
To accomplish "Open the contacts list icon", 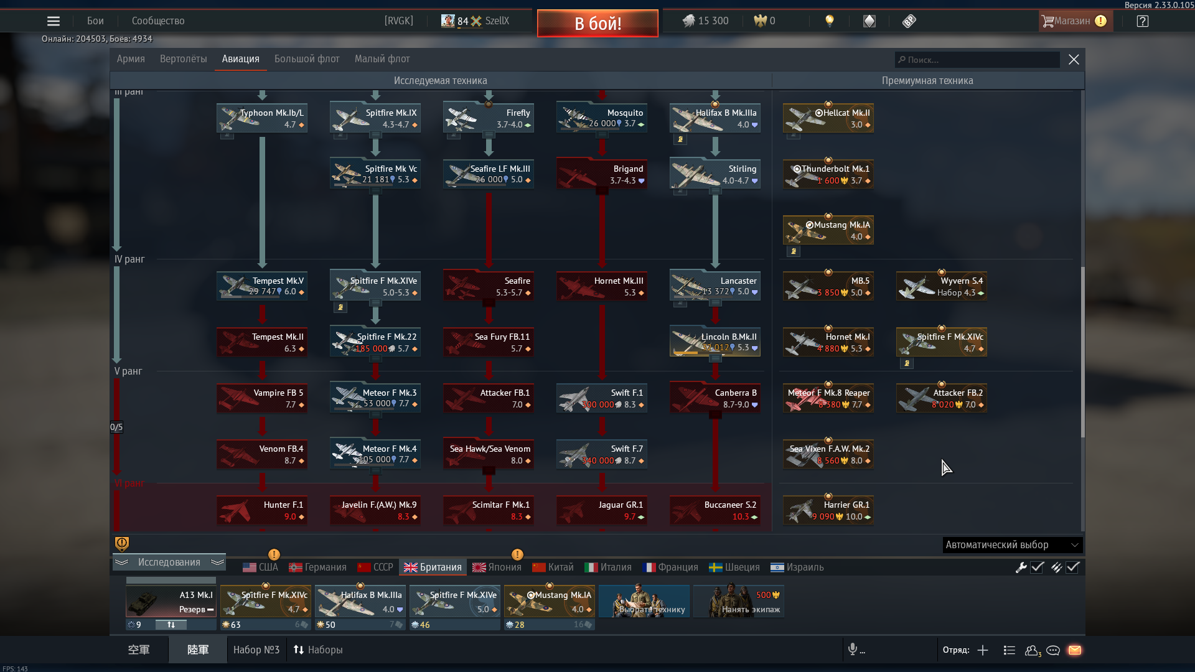I will [1033, 650].
